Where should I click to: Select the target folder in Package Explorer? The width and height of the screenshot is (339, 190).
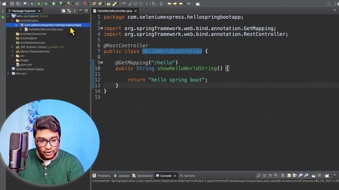coord(22,60)
